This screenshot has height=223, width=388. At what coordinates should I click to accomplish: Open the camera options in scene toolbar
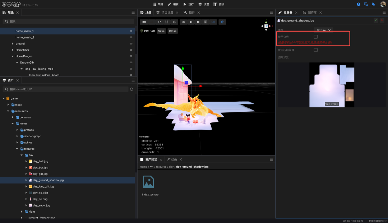(x=191, y=22)
